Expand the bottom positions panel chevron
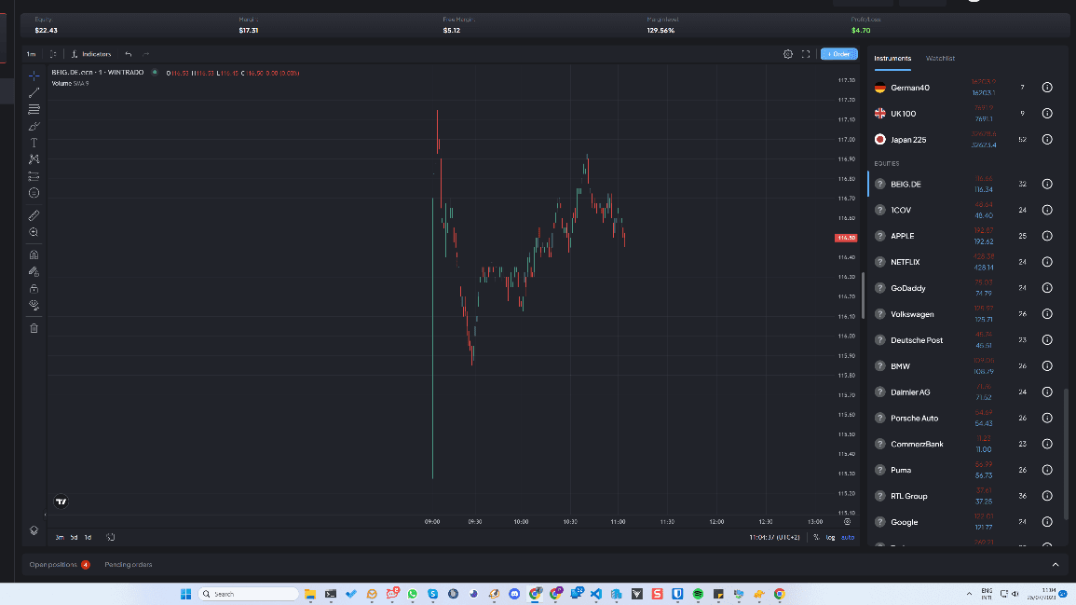Image resolution: width=1076 pixels, height=605 pixels. point(1056,565)
